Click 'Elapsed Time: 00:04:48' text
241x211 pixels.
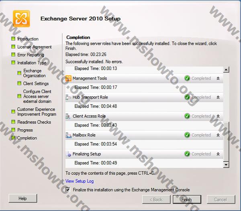click(96, 106)
